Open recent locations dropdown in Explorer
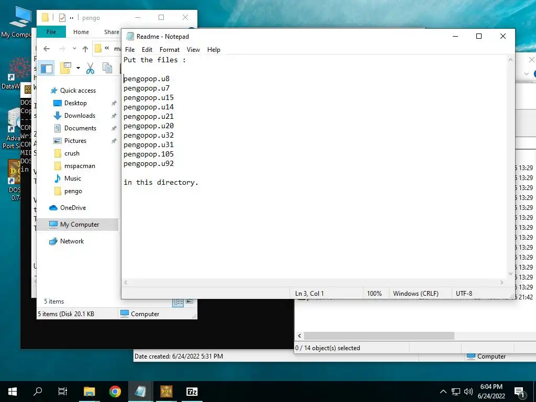The image size is (536, 402). pyautogui.click(x=74, y=49)
